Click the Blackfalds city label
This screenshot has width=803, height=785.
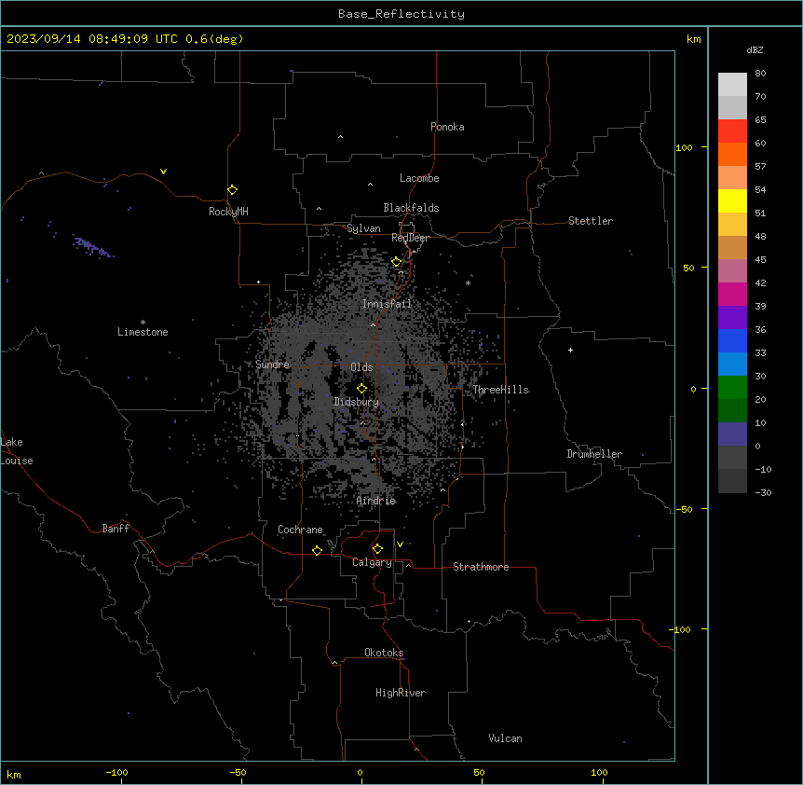(x=411, y=208)
